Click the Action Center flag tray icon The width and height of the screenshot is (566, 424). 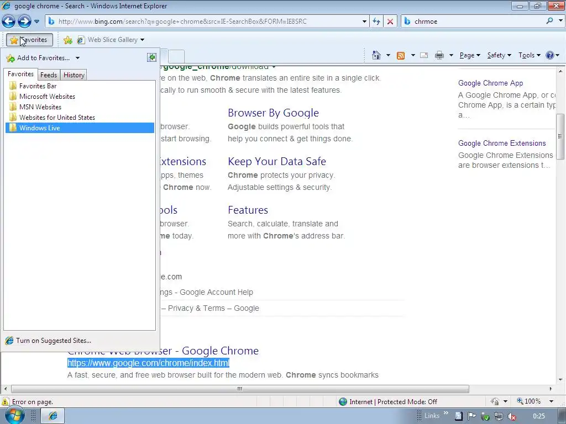tap(471, 416)
